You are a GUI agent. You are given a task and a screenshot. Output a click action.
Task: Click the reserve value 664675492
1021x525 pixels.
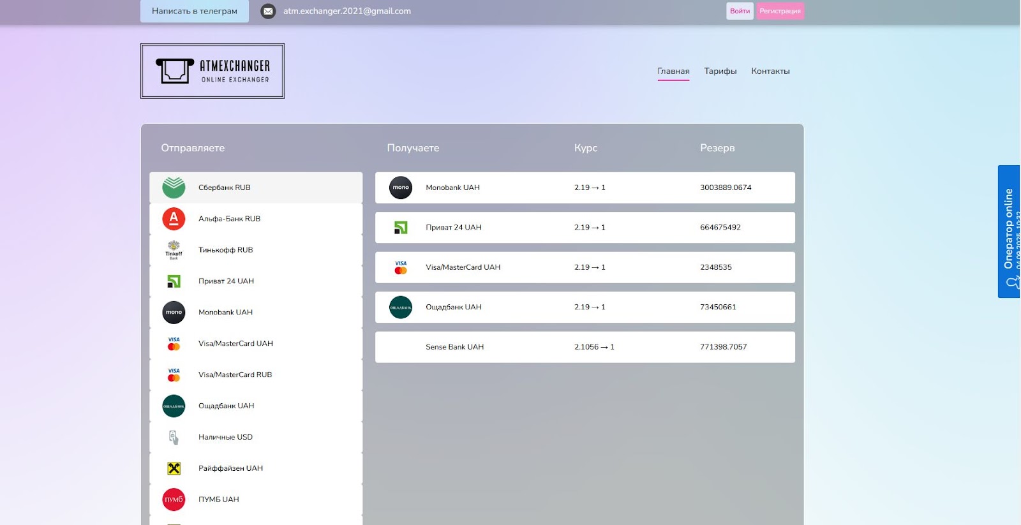click(720, 227)
